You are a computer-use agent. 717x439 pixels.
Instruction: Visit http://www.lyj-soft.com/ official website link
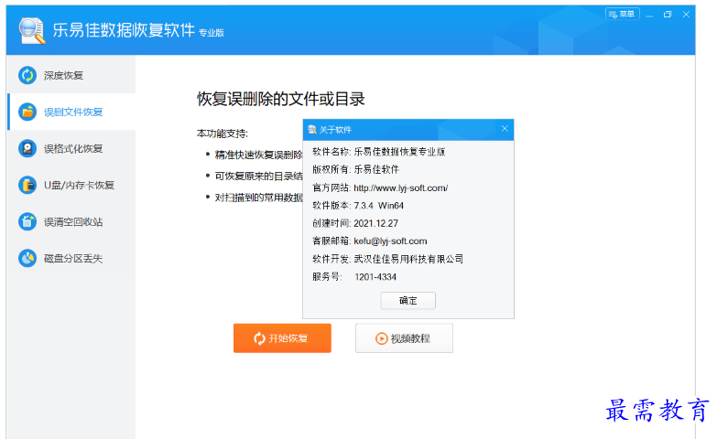tap(400, 187)
